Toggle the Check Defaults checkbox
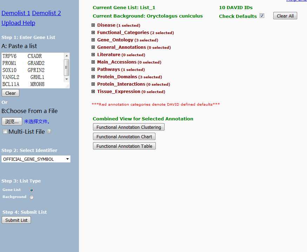Viewport: 307px width, 252px height. pyautogui.click(x=262, y=16)
